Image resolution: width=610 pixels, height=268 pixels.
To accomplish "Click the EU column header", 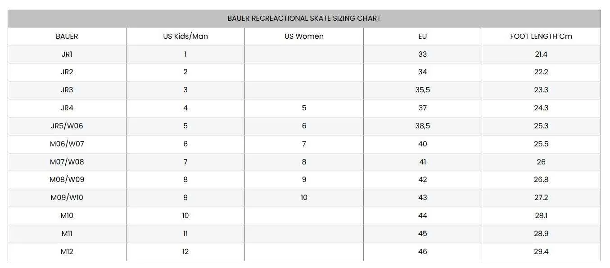I will (x=422, y=36).
